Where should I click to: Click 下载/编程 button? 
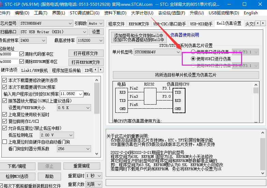pyautogui.click(x=17, y=166)
